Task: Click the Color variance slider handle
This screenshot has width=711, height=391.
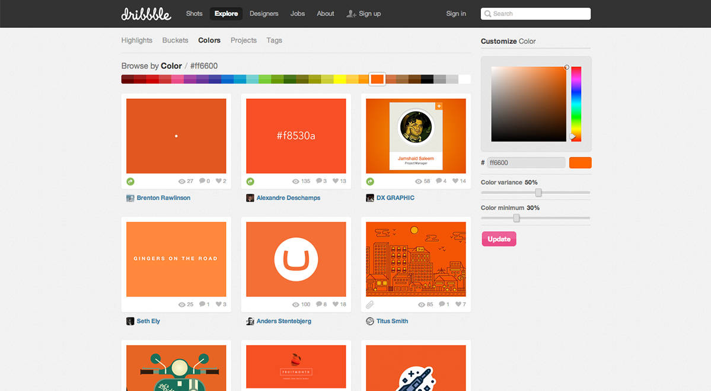Action: tap(538, 193)
